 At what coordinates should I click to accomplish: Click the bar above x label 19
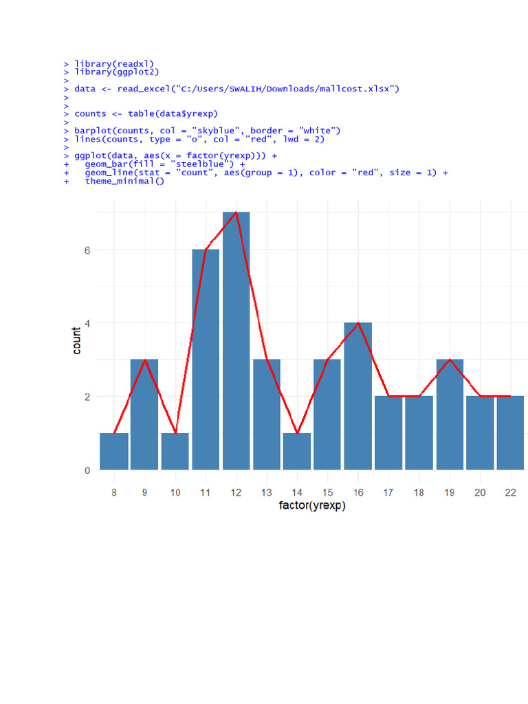(450, 415)
